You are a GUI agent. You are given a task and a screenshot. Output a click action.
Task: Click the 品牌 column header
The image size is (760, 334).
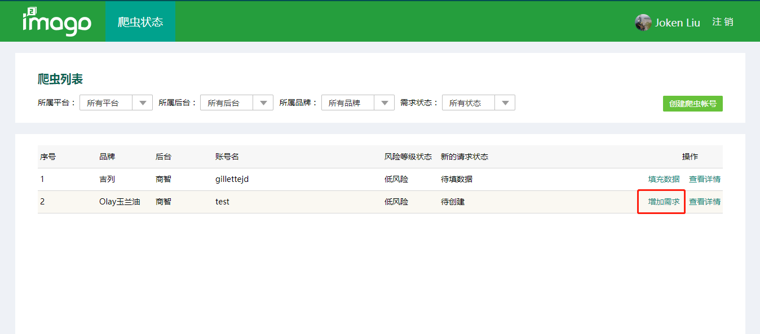(107, 157)
